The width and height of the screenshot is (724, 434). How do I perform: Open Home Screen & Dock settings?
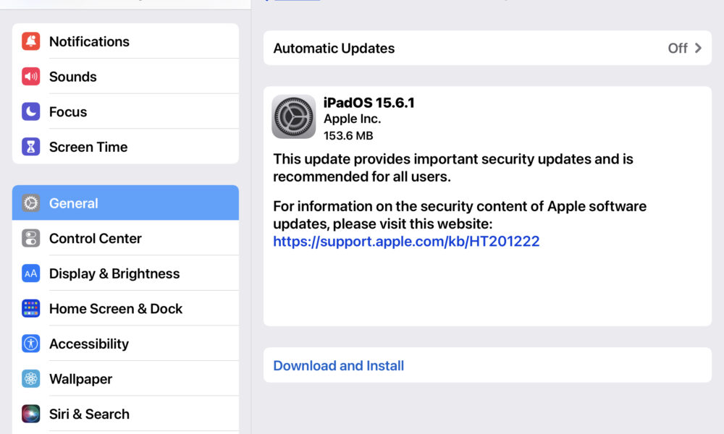[125, 309]
